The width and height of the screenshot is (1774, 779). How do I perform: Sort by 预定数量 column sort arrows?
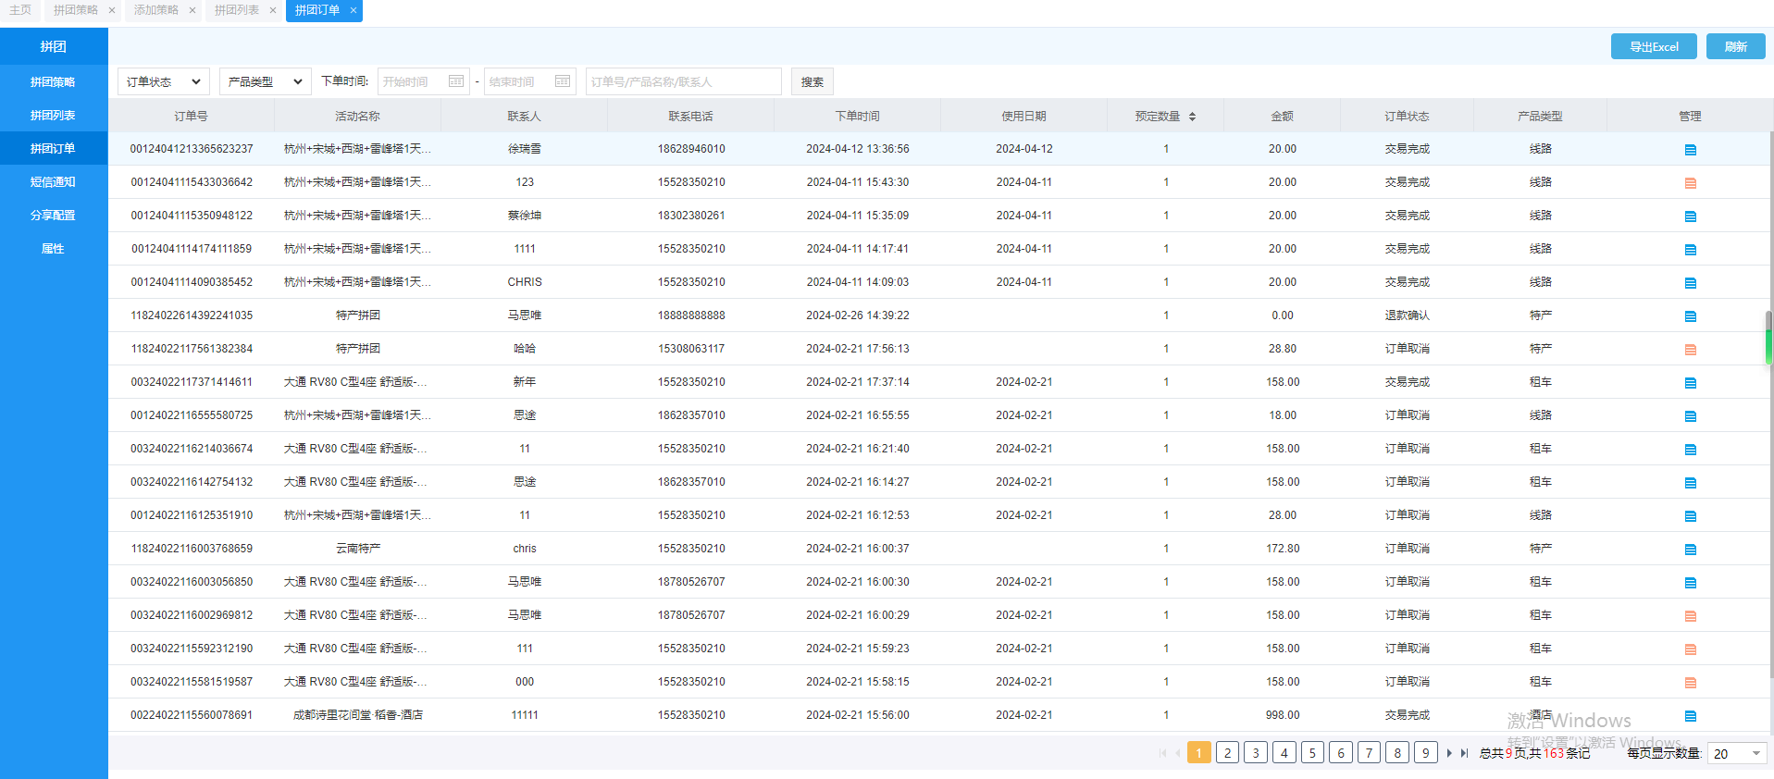[1192, 117]
